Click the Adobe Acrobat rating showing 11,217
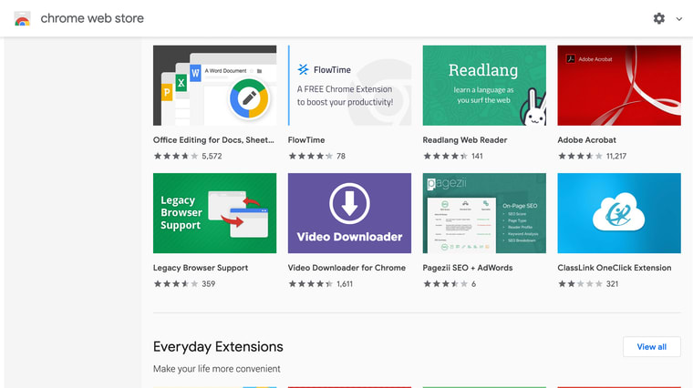The height and width of the screenshot is (388, 693). (x=592, y=156)
